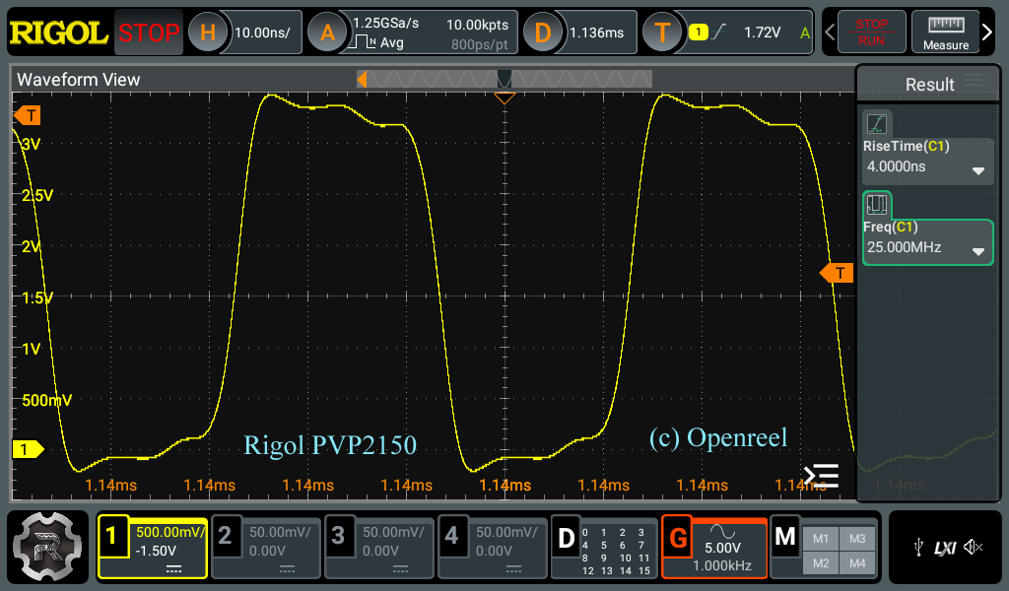
Task: Select the Freq measurement icon
Action: tap(876, 205)
